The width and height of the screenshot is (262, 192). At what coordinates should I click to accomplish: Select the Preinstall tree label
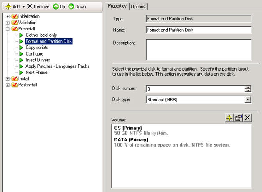tap(27, 29)
